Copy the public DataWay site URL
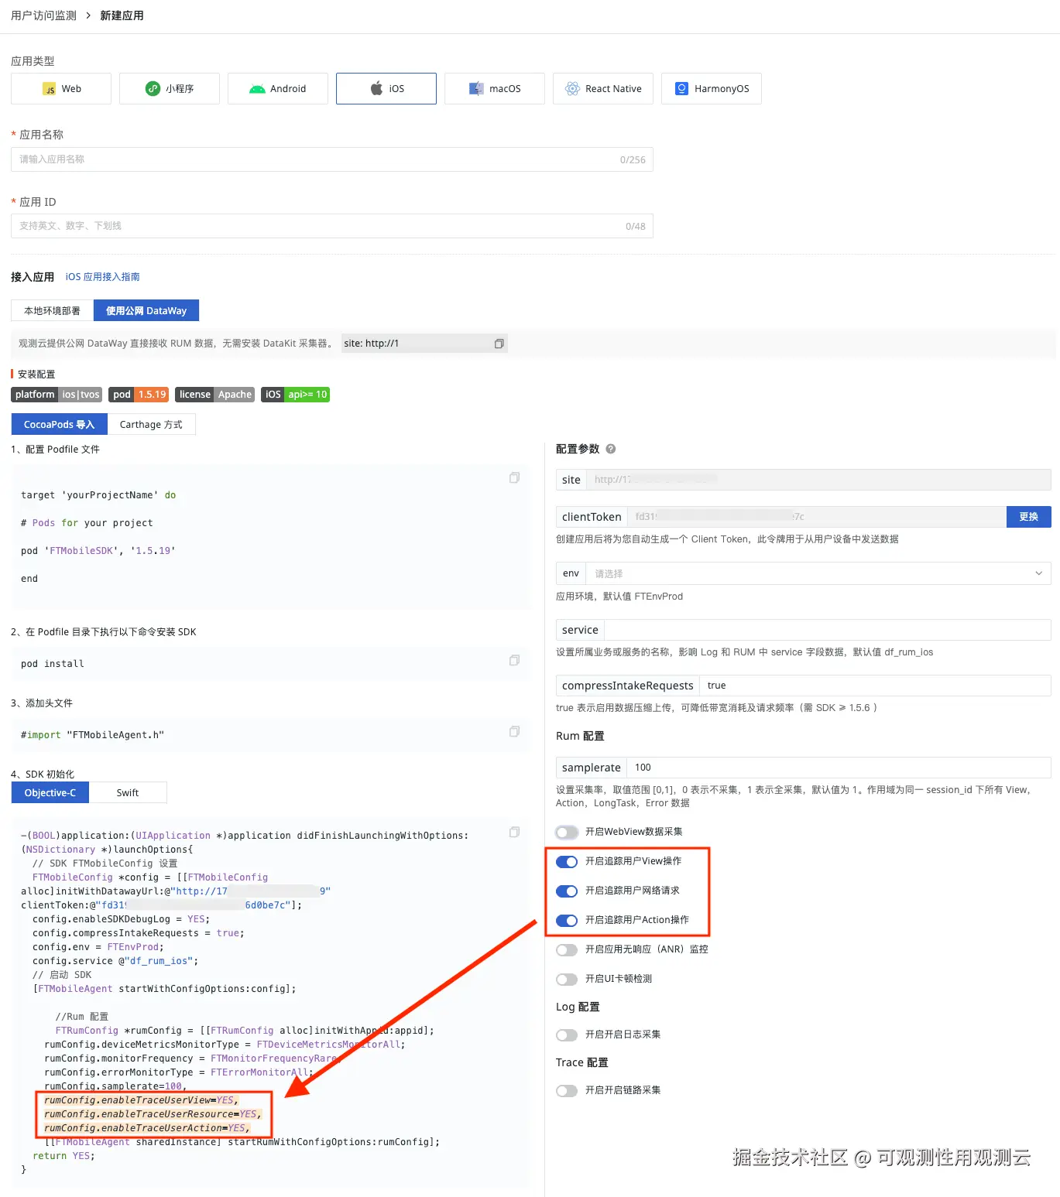 (x=499, y=344)
